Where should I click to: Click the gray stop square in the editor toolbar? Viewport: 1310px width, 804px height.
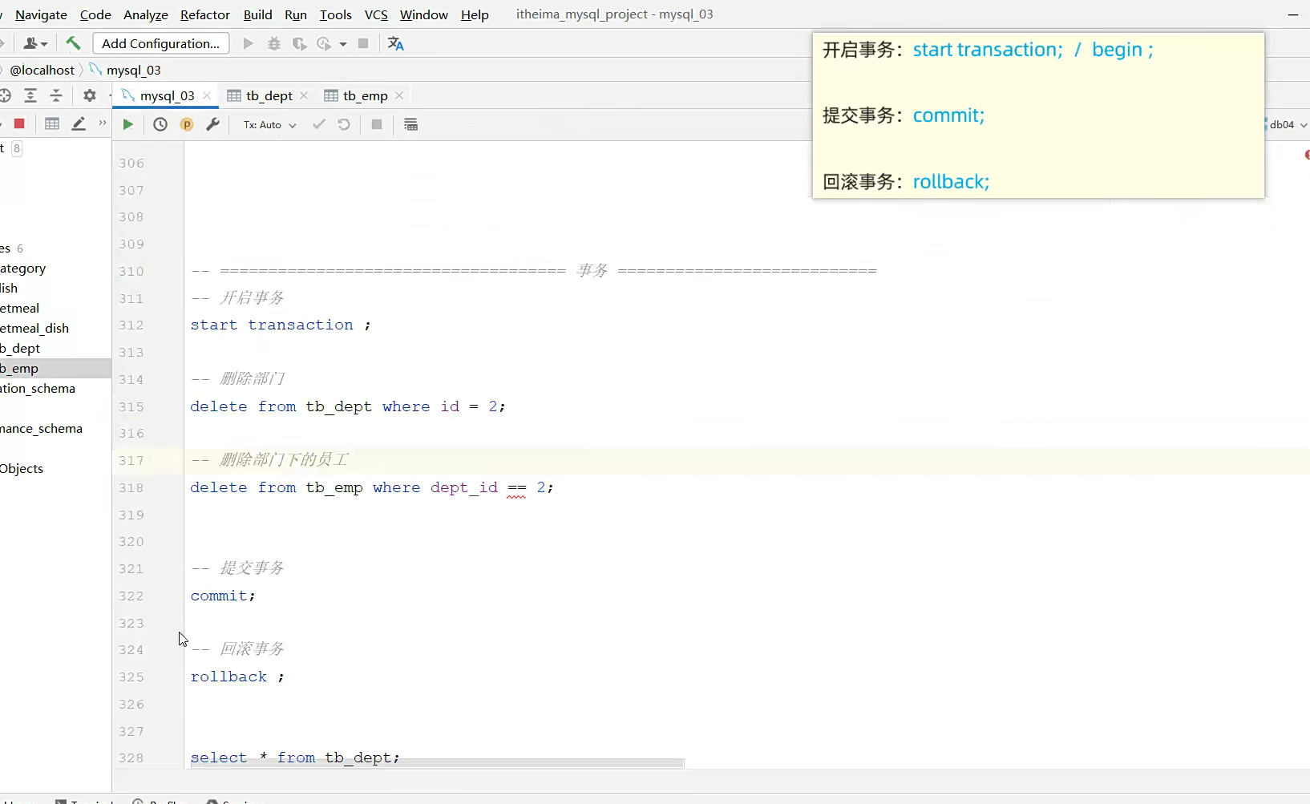coord(377,124)
